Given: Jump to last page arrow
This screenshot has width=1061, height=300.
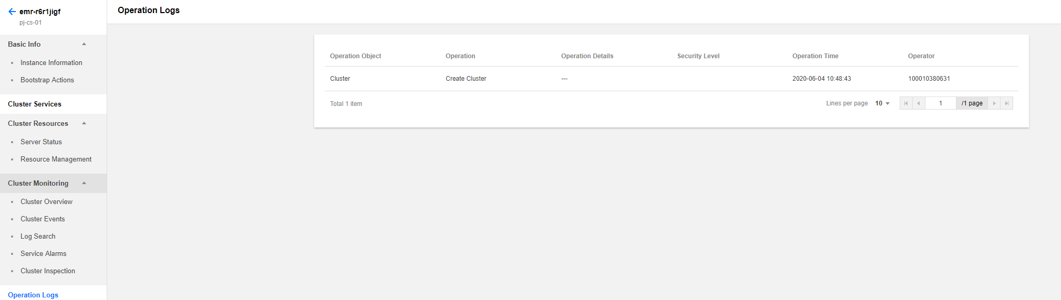Looking at the screenshot, I should 1006,103.
